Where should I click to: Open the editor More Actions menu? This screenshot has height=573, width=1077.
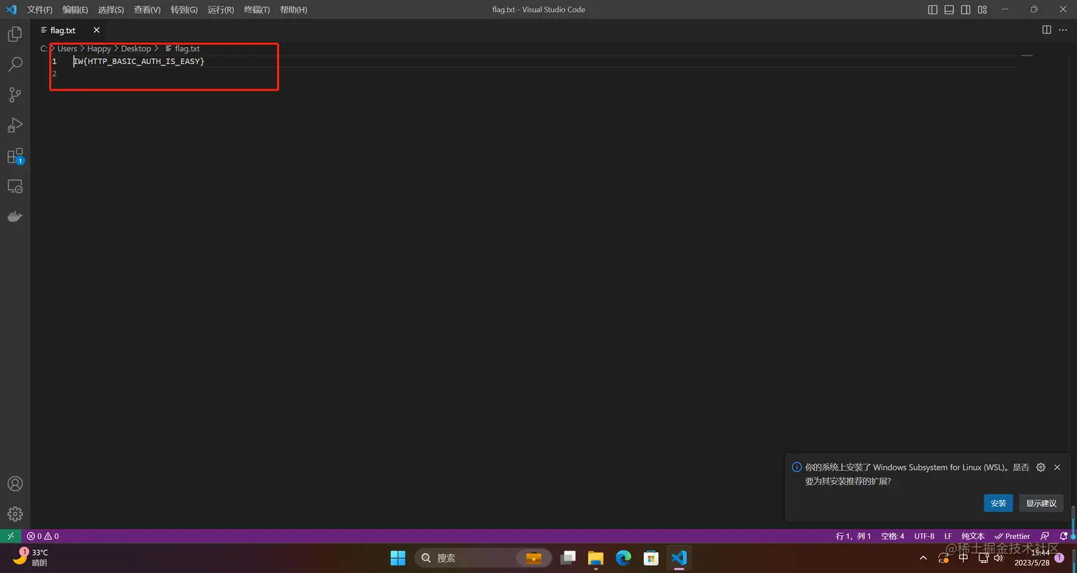[1064, 30]
